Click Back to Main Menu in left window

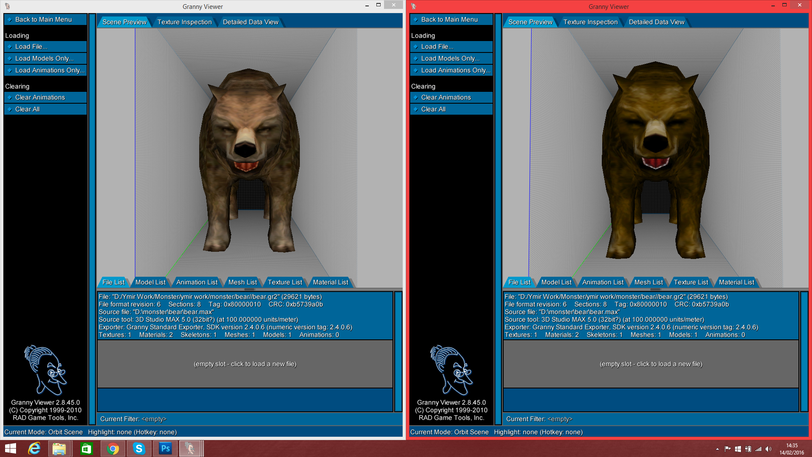[45, 19]
